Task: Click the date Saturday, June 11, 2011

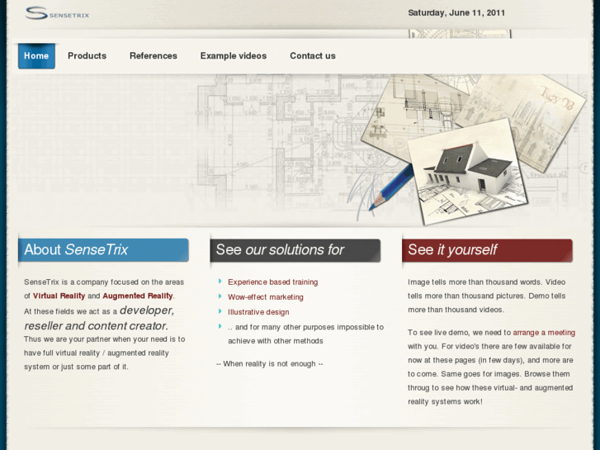Action: [x=456, y=12]
